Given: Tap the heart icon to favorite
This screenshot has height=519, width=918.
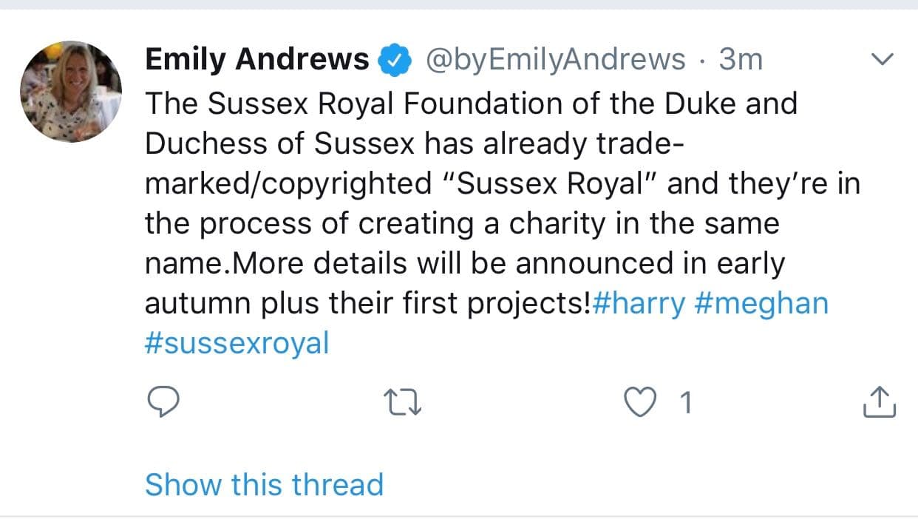Looking at the screenshot, I should click(640, 401).
